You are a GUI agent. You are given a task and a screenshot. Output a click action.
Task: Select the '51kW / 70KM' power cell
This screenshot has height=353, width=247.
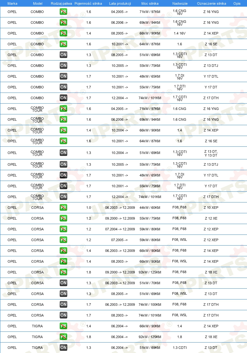[150, 283]
